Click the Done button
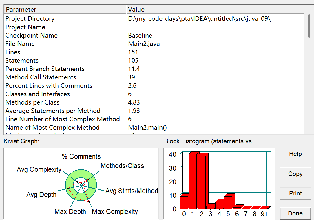 (295, 213)
